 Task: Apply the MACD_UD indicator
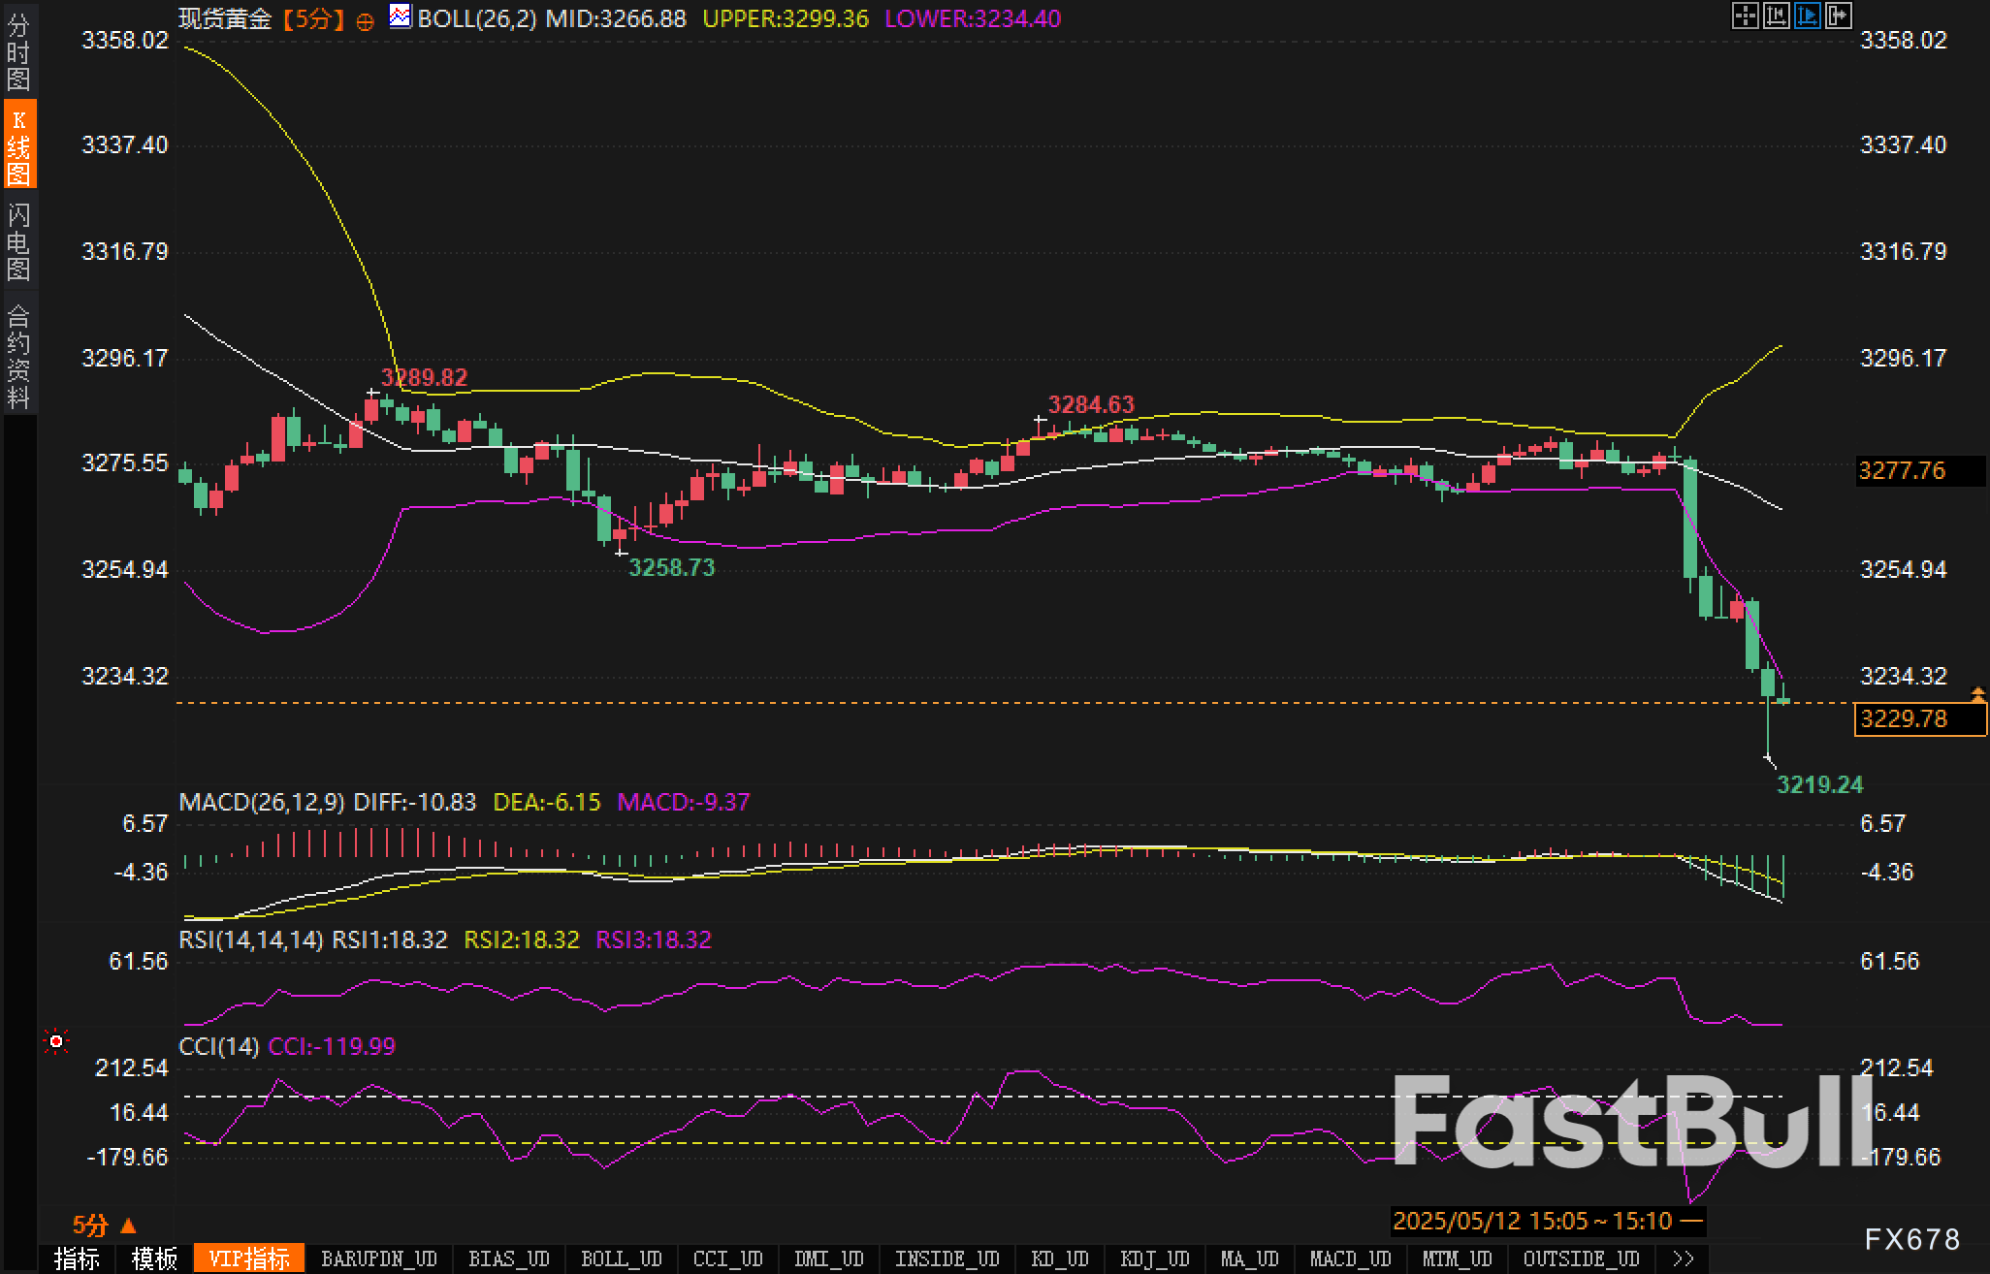point(1350,1258)
